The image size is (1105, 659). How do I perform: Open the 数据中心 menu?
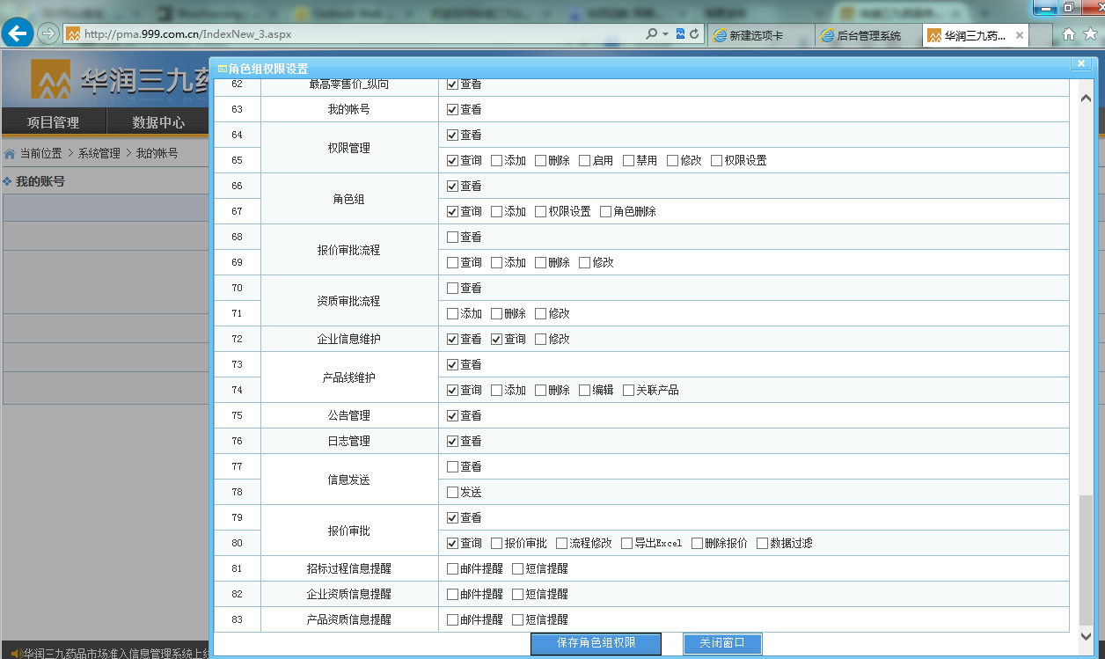coord(158,122)
